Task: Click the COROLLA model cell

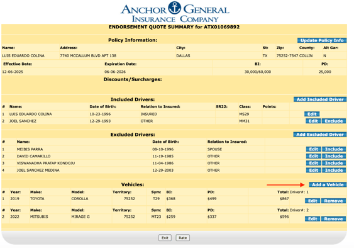Action: [x=80, y=199]
